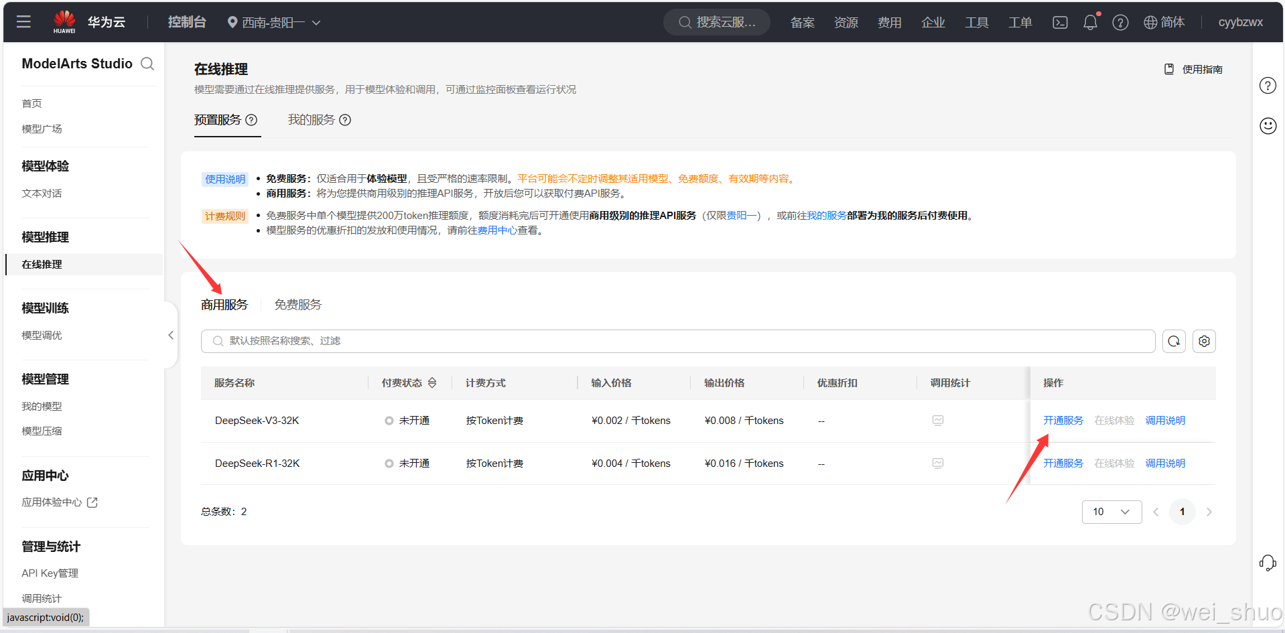The height and width of the screenshot is (633, 1285).
Task: Follow the 我的服务 link in billing rules
Action: click(x=827, y=216)
